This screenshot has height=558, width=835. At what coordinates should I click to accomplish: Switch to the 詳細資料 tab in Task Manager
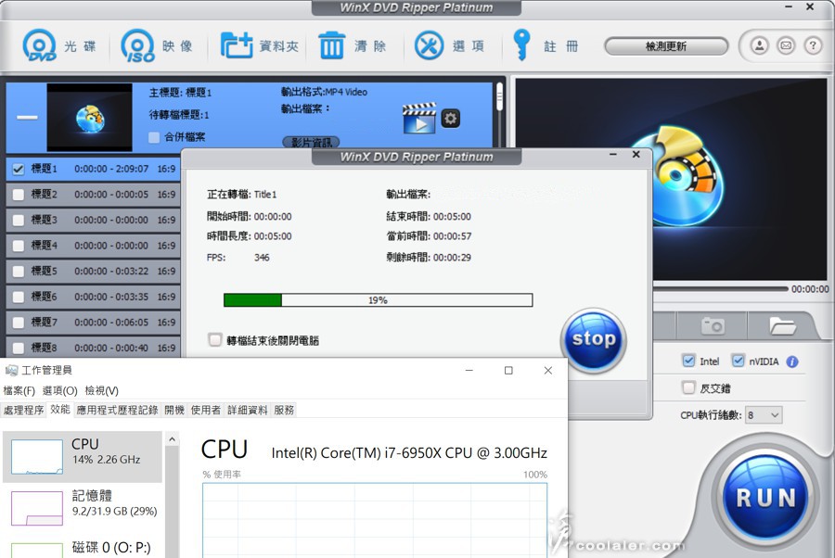coord(247,410)
